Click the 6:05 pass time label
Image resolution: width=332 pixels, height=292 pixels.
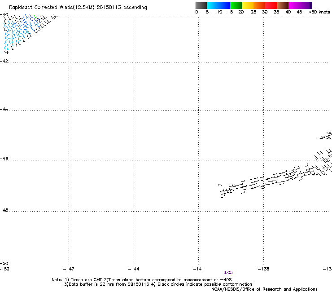click(x=228, y=273)
